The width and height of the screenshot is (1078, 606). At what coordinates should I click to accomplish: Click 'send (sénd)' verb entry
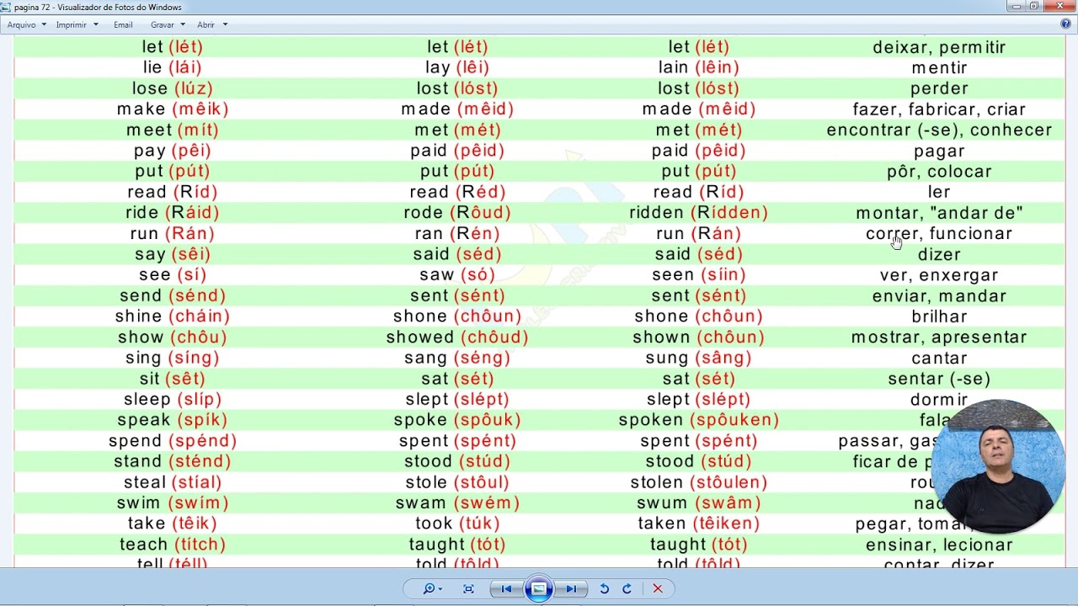click(x=173, y=296)
